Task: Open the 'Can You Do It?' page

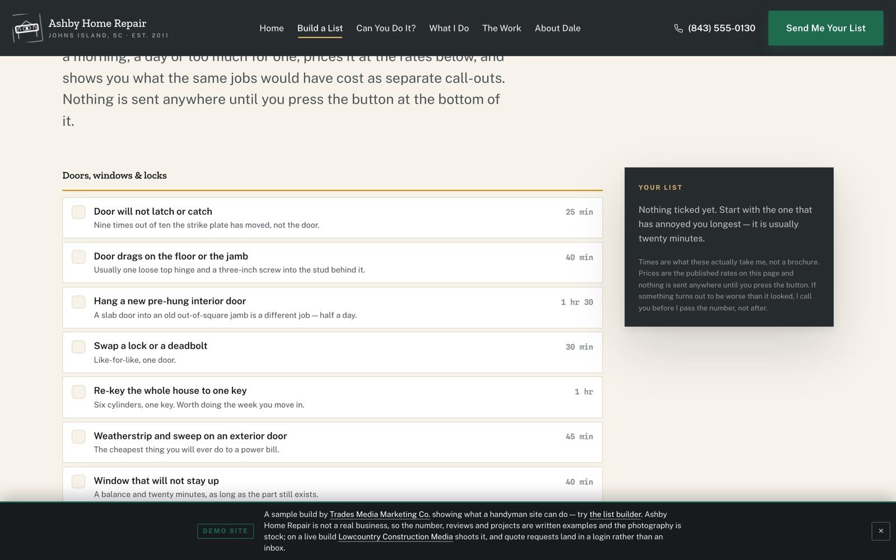Action: (386, 28)
